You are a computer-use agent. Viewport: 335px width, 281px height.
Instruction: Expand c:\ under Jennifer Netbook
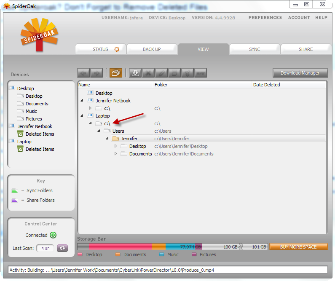90,108
